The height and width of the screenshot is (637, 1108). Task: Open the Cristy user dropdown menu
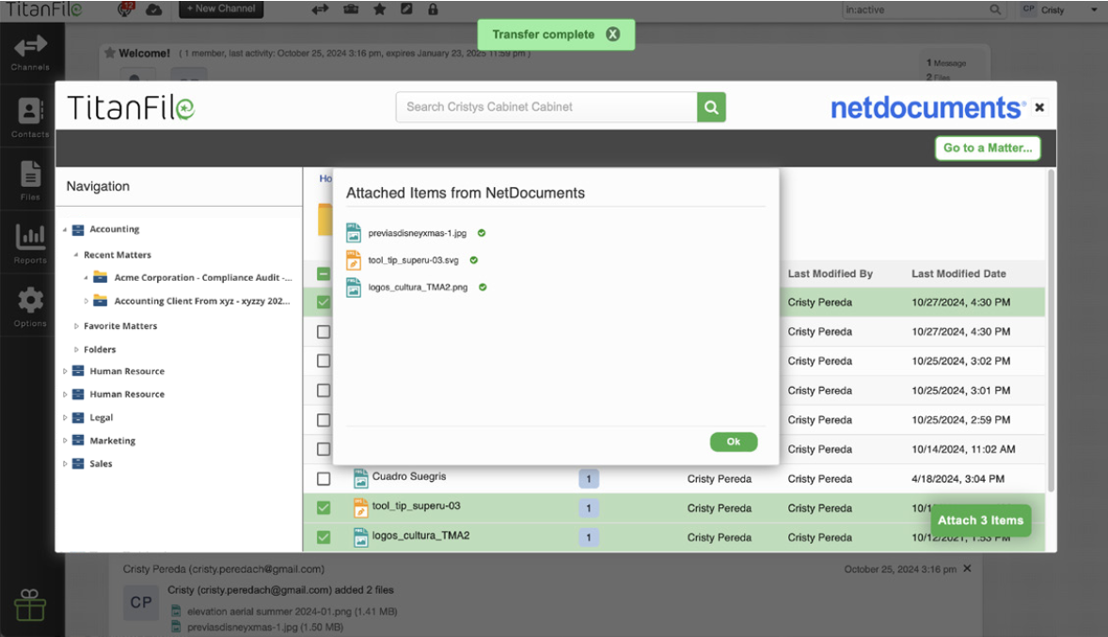coord(1095,10)
